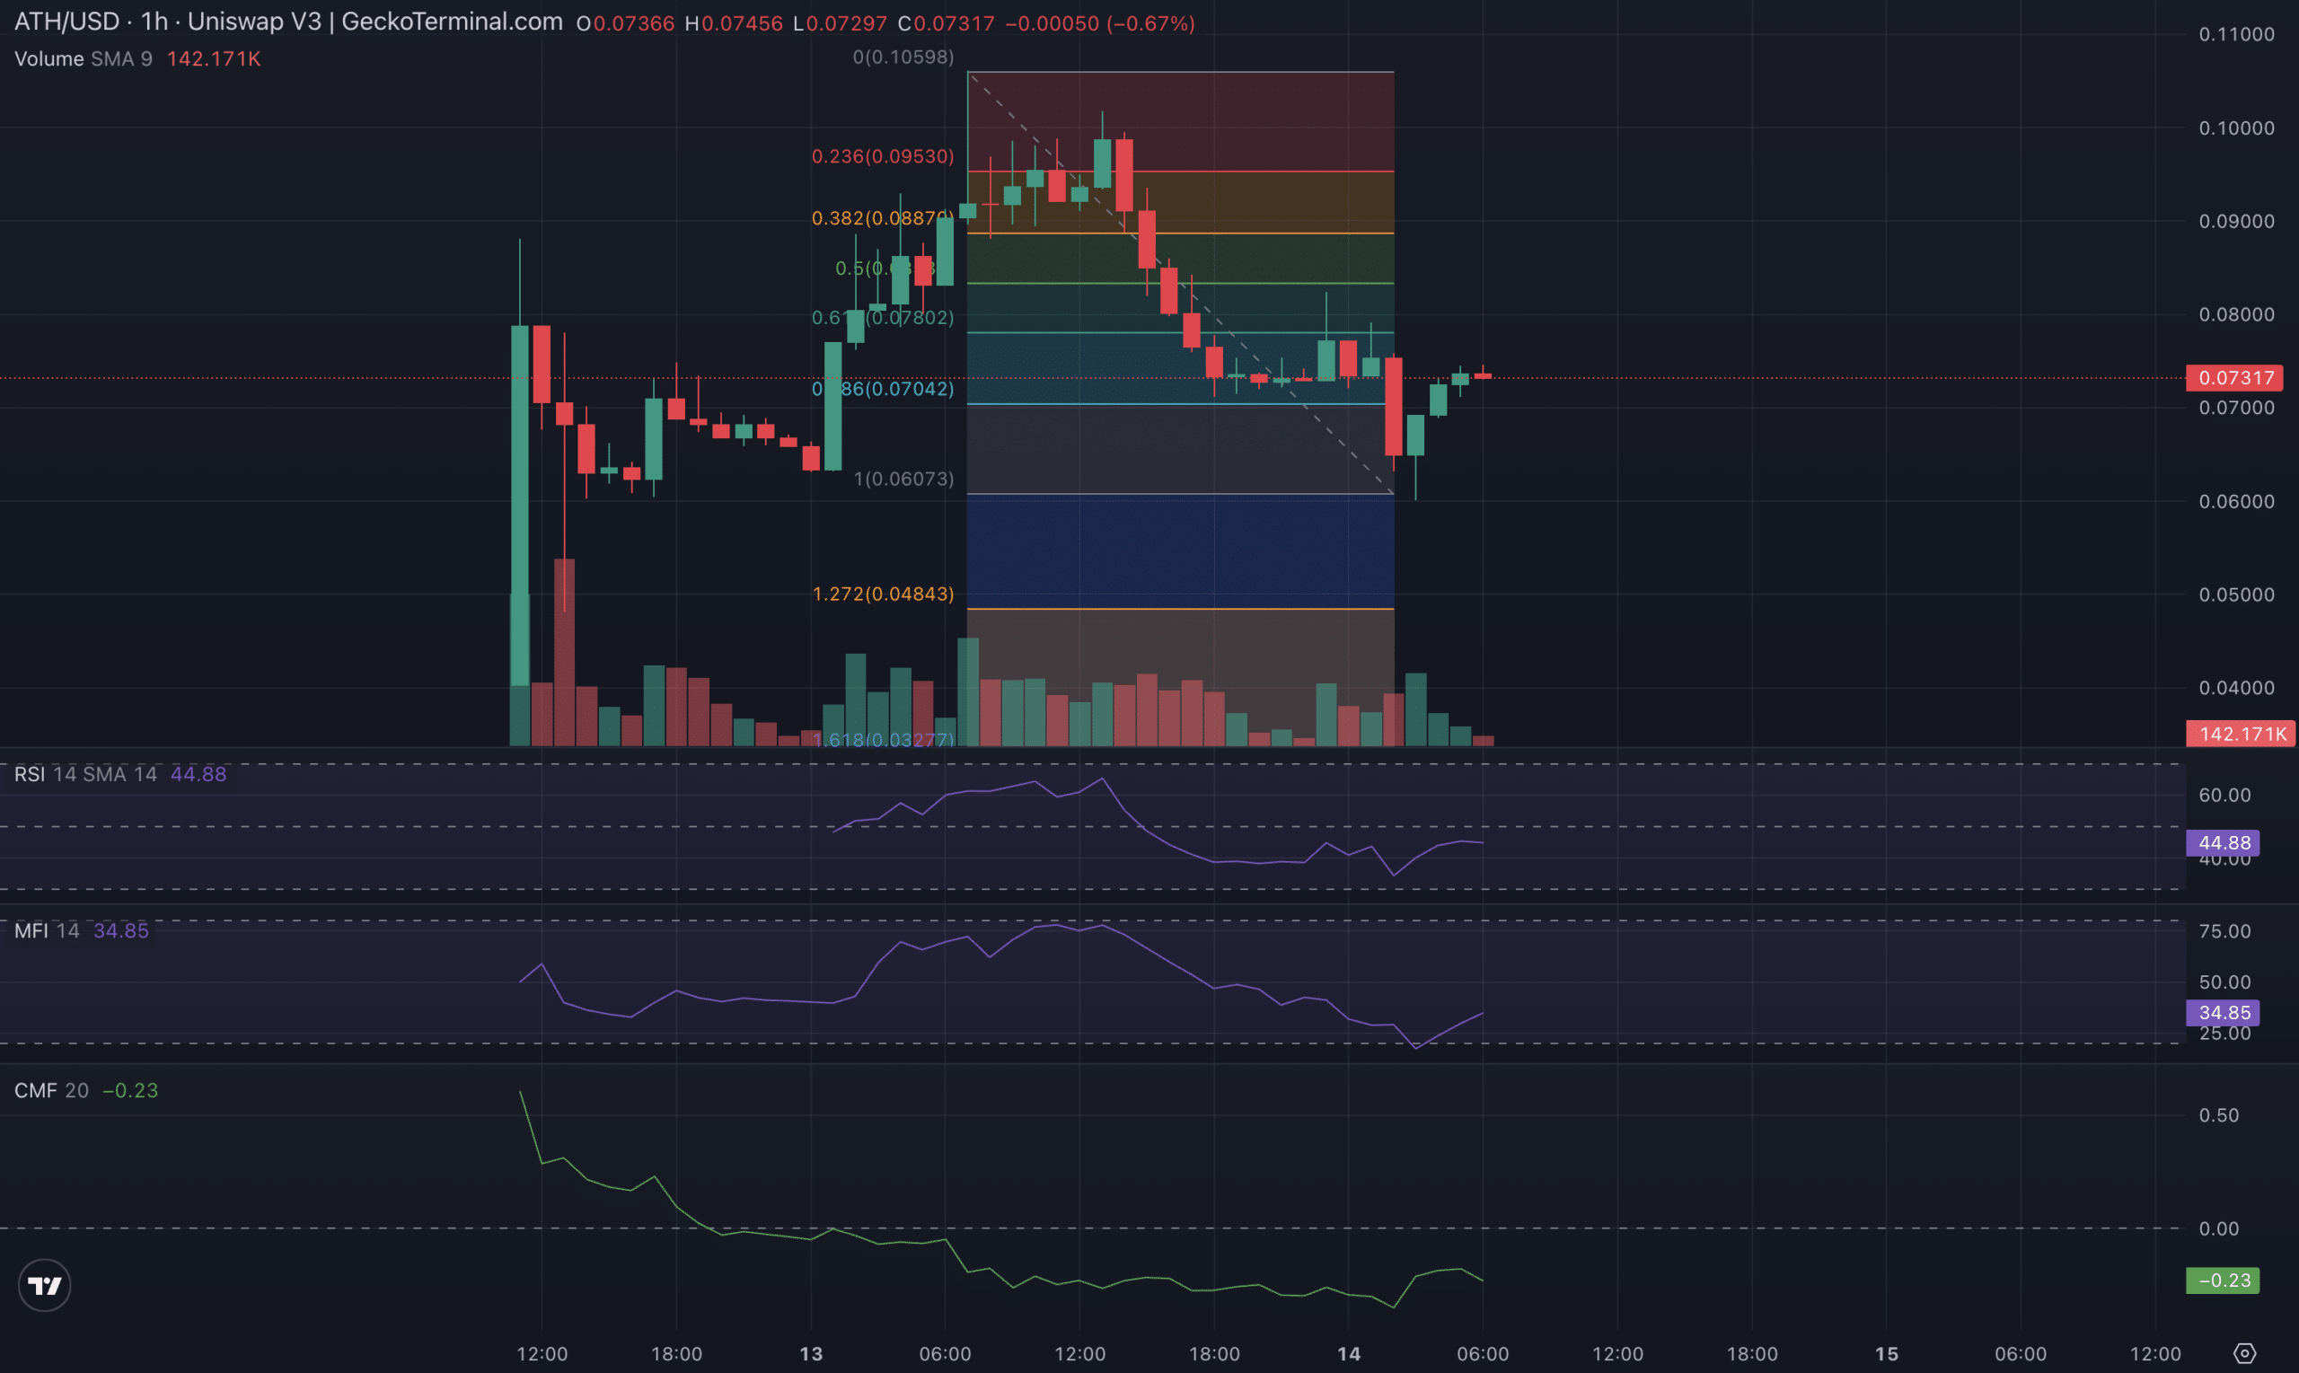Click the date 15 on time axis
The height and width of the screenshot is (1373, 2299).
coord(1887,1353)
